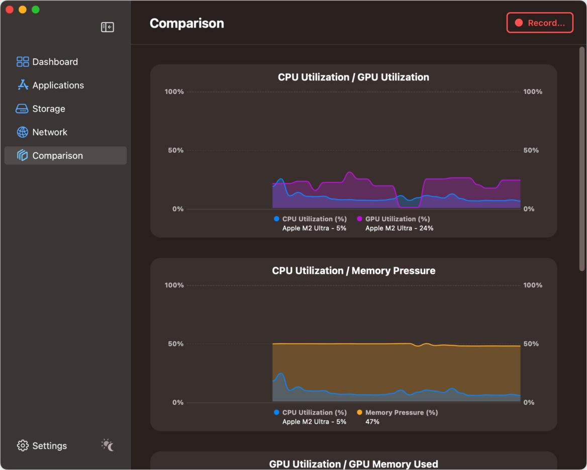Click "GPU Utilization (%)" legend label

tap(398, 219)
